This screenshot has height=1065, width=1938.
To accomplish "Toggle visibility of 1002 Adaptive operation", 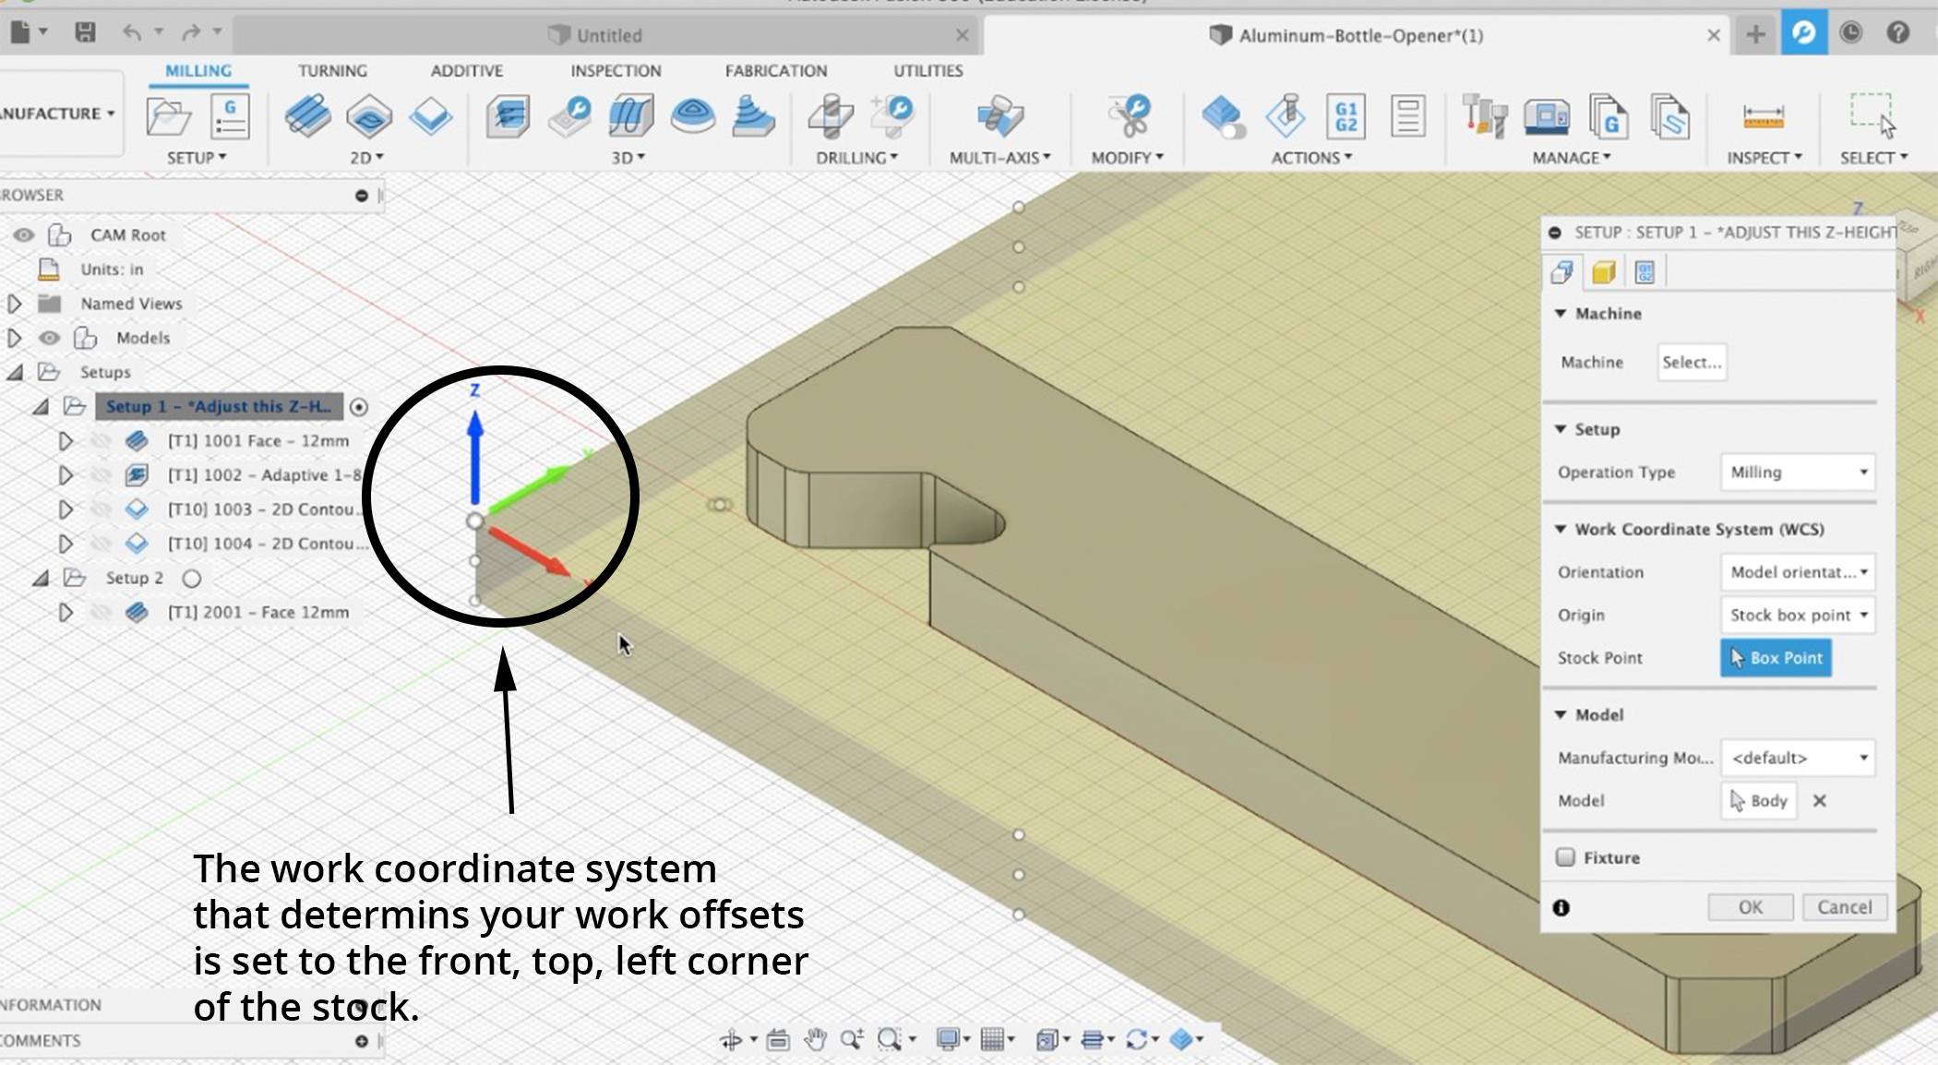I will 101,475.
